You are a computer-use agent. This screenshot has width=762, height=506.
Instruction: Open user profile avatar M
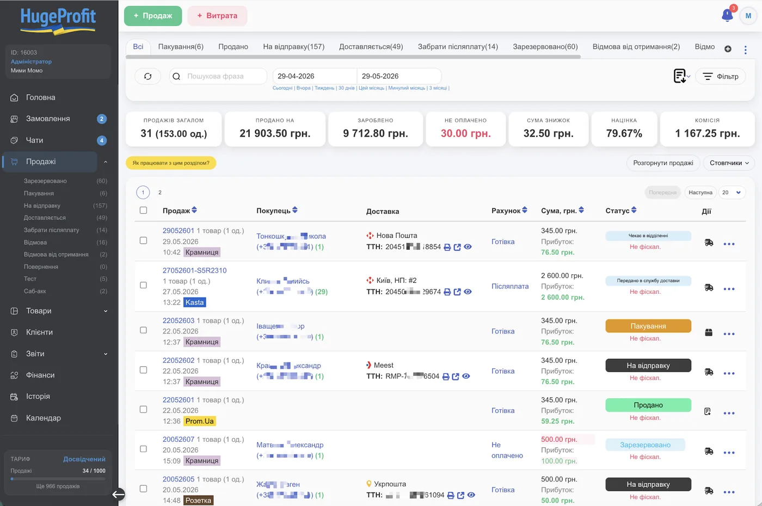748,16
